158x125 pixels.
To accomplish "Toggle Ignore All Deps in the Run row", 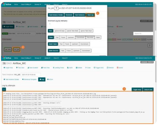I will (60, 31).
